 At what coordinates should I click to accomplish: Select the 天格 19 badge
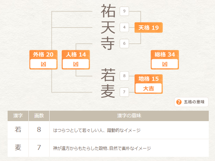(x=148, y=27)
